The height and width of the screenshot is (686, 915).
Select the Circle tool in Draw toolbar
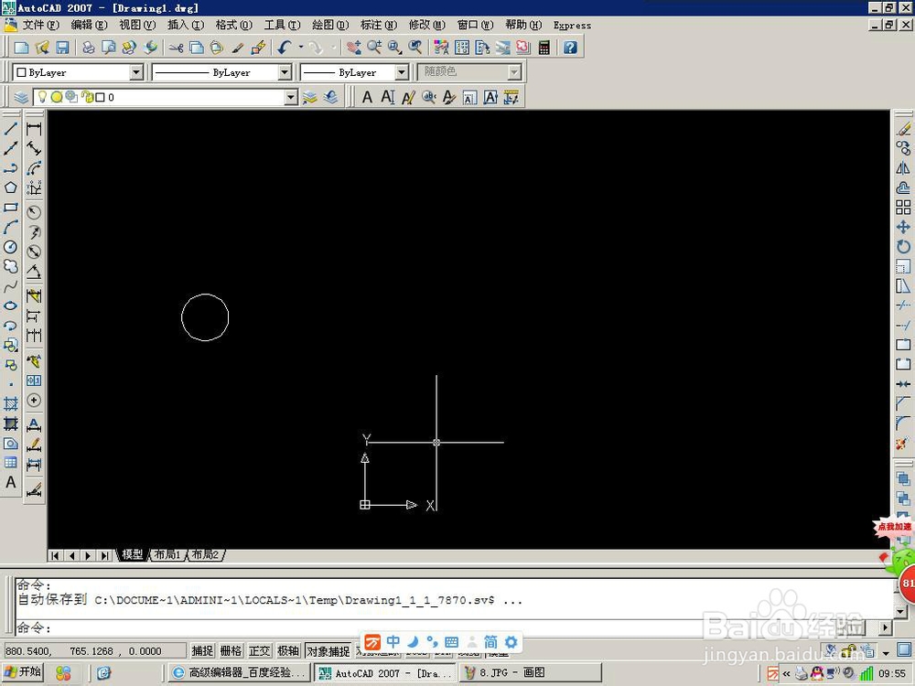tap(10, 247)
